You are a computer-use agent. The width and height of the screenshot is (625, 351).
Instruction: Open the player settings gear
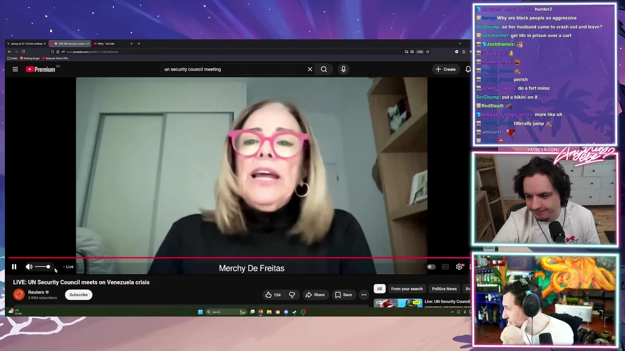coord(459,267)
